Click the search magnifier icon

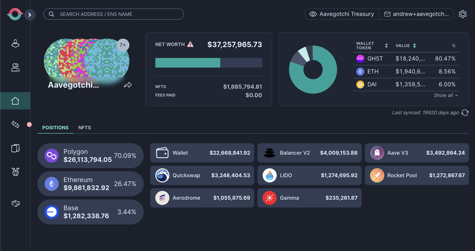[51, 14]
